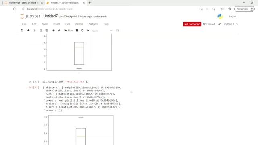Image resolution: width=258 pixels, height=145 pixels.
Task: Click the lower PetalWidthCm boxplot image
Action: 79,130
